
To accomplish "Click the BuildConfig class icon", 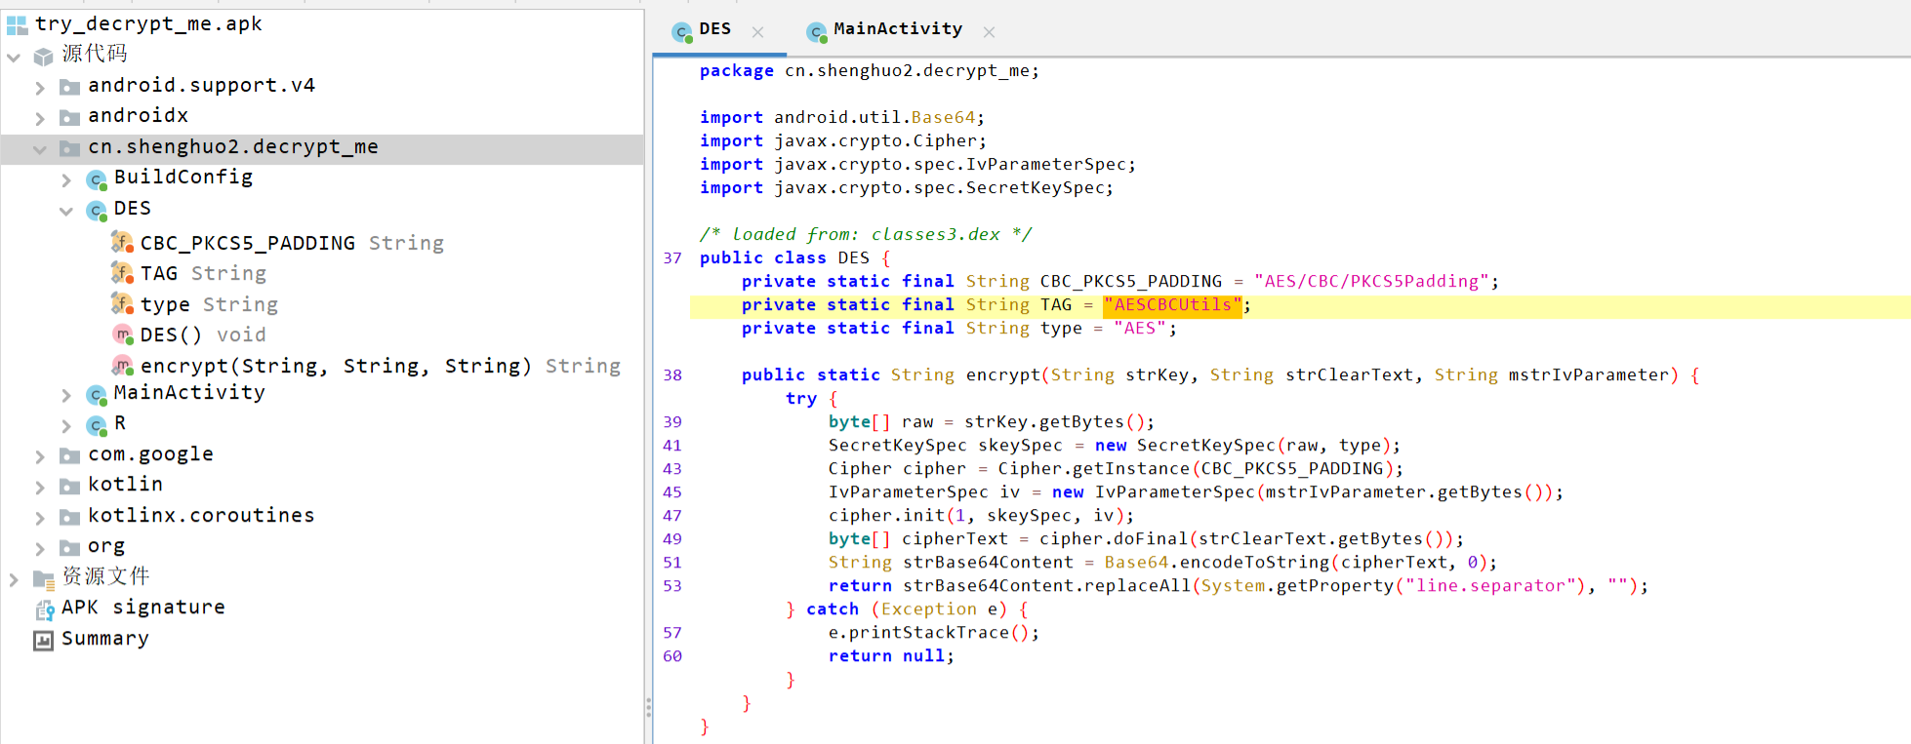I will (96, 179).
